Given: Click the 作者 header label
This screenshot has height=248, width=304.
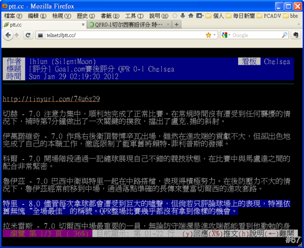Looking at the screenshot, I should click(14, 61).
